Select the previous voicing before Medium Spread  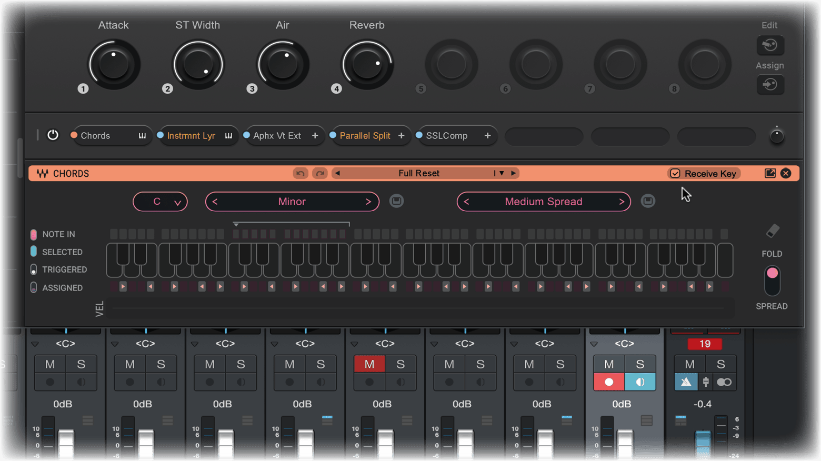point(466,202)
